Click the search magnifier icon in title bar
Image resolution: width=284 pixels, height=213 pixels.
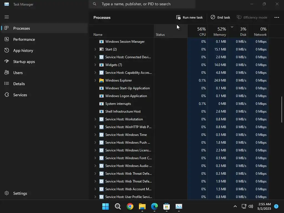point(95,4)
